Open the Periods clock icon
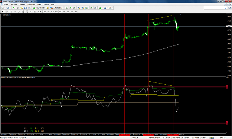 105,8
